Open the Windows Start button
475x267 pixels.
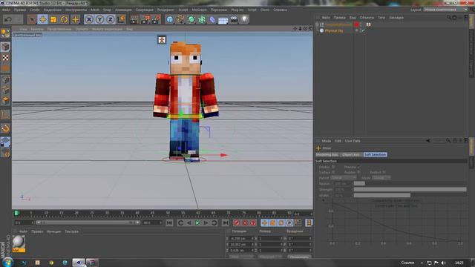coord(7,262)
